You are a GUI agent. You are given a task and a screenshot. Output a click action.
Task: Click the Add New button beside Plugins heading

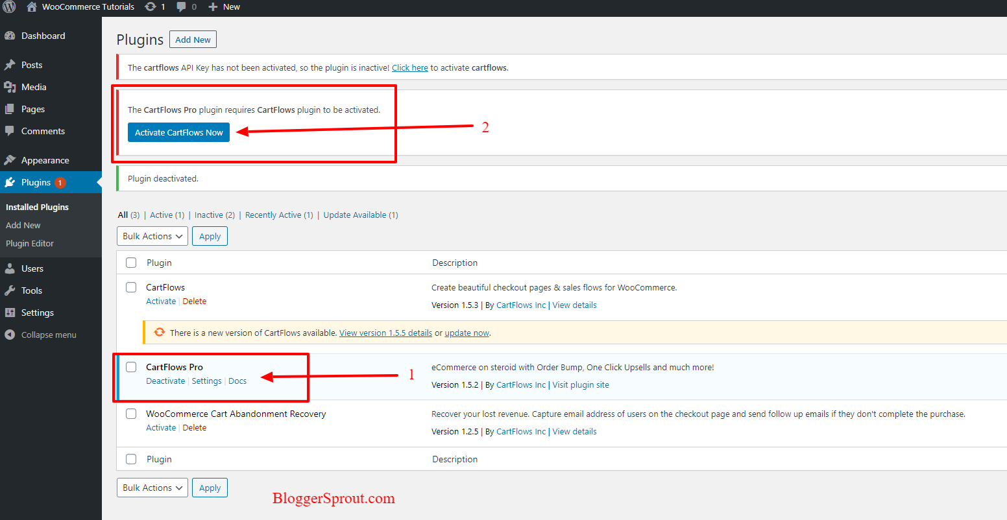[x=193, y=40]
